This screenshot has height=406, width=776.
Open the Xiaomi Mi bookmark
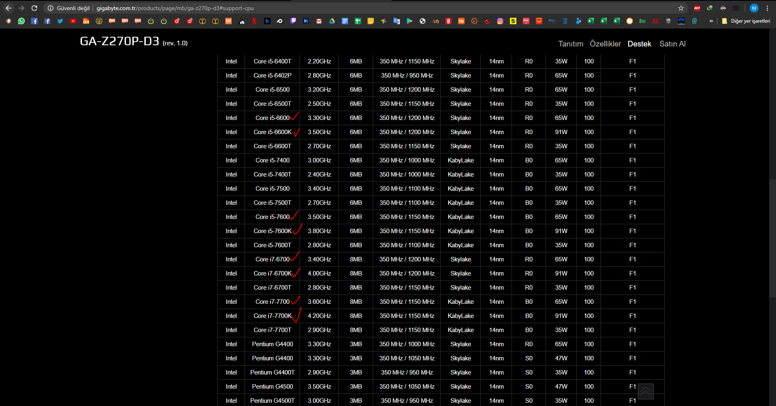point(228,21)
